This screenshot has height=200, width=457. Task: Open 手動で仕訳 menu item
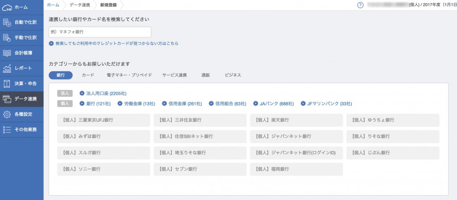pos(22,38)
